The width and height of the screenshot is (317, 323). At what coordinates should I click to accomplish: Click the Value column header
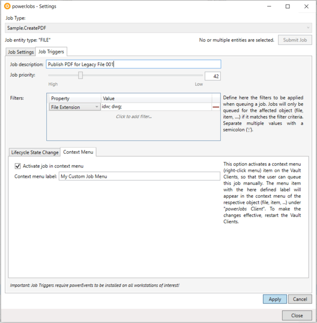tap(156, 99)
